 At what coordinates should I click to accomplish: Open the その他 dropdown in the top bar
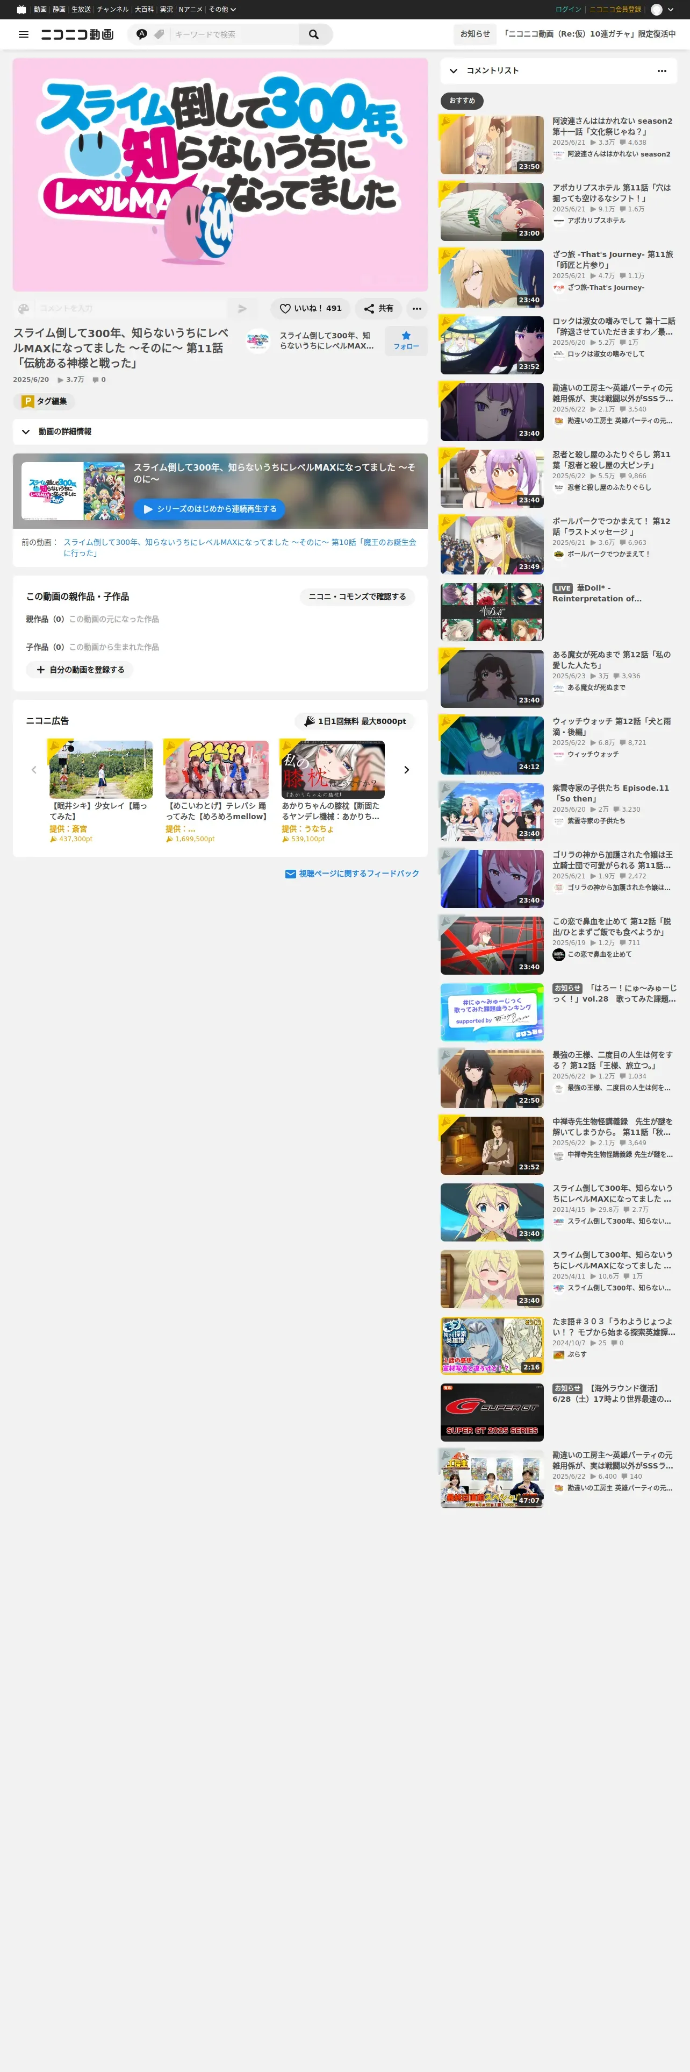tap(222, 10)
